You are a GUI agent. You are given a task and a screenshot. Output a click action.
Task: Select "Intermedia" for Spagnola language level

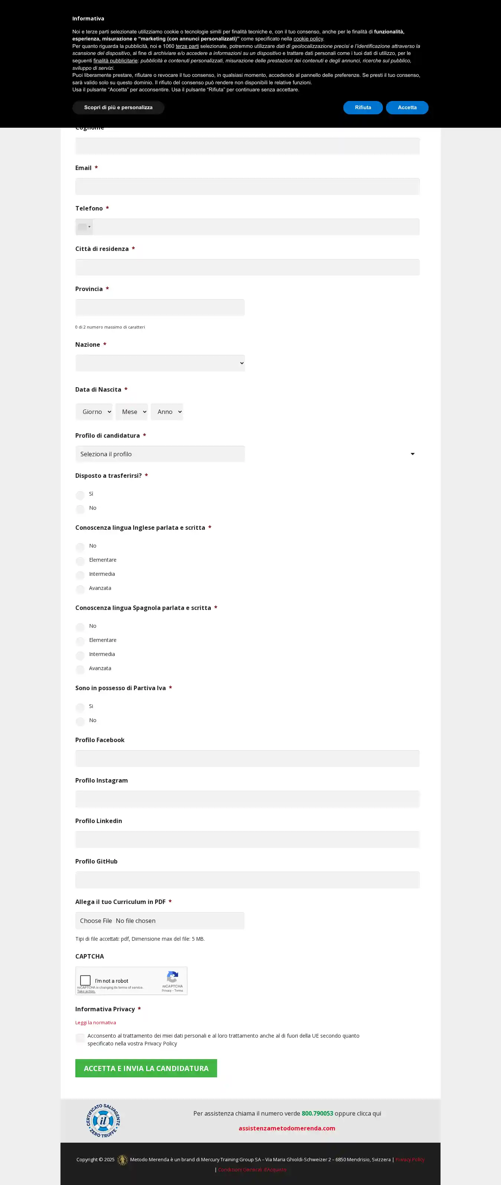click(x=80, y=655)
